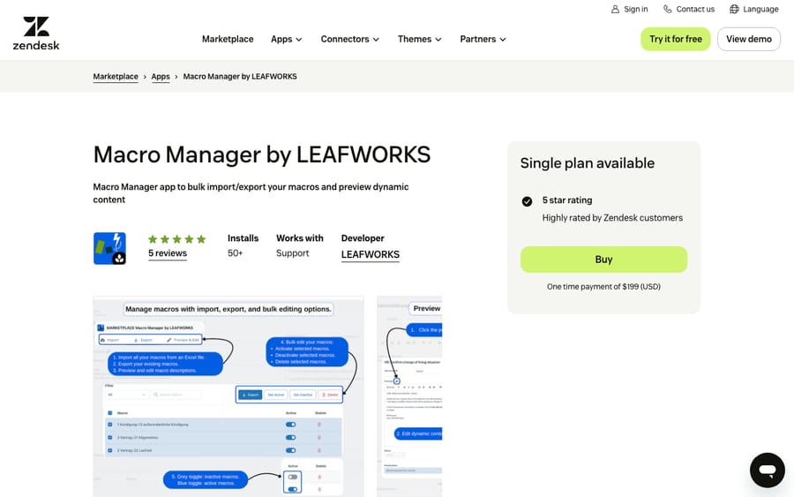Viewport: 794px width, 497px height.
Task: Click the 5 star rating text
Action: point(567,200)
